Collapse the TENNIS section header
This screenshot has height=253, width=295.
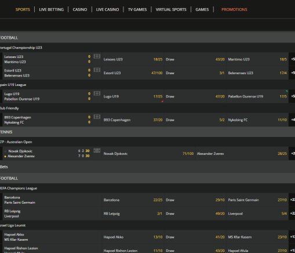click(x=147, y=132)
